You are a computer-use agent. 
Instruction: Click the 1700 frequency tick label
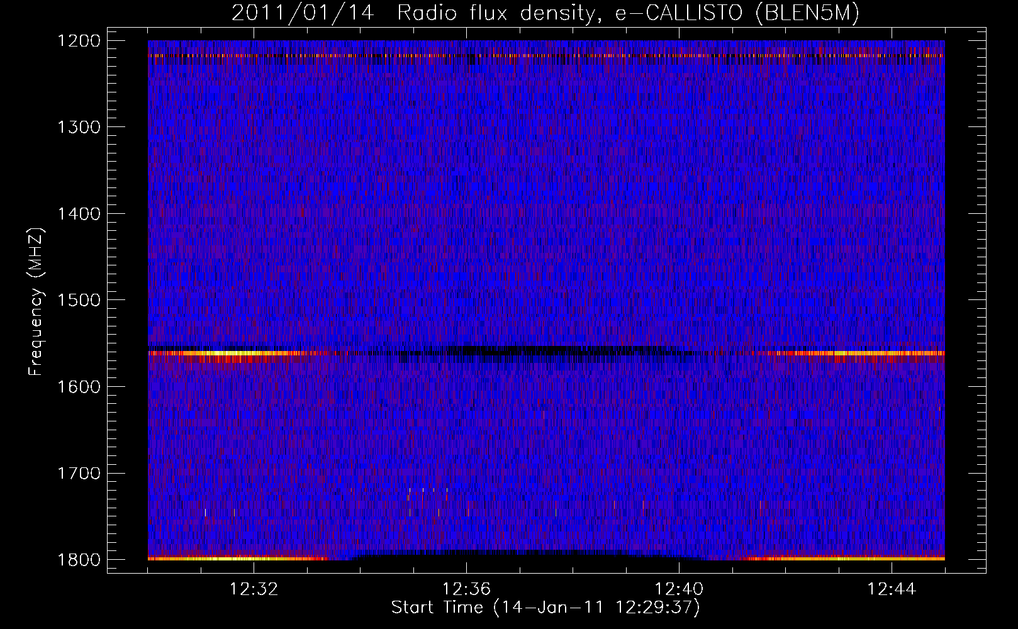[79, 473]
